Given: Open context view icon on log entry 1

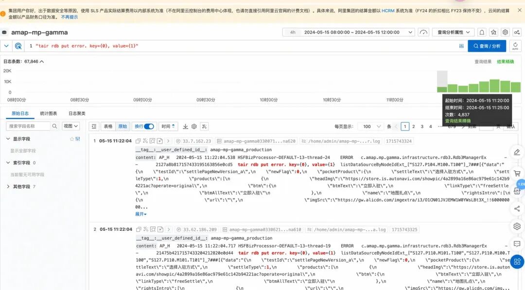Looking at the screenshot, I should point(152,141).
